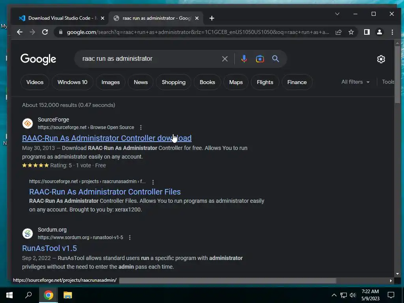Filter results by Videos

point(35,82)
